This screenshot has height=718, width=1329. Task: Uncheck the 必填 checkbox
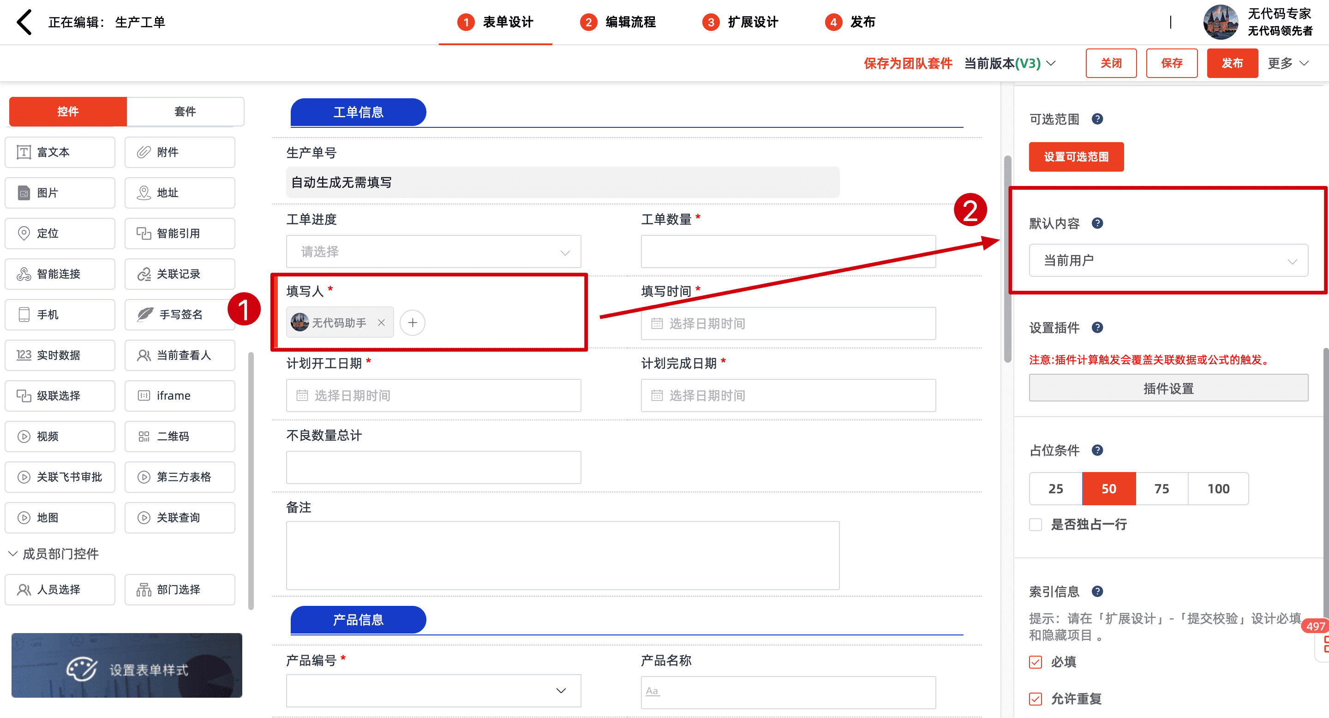coord(1036,662)
